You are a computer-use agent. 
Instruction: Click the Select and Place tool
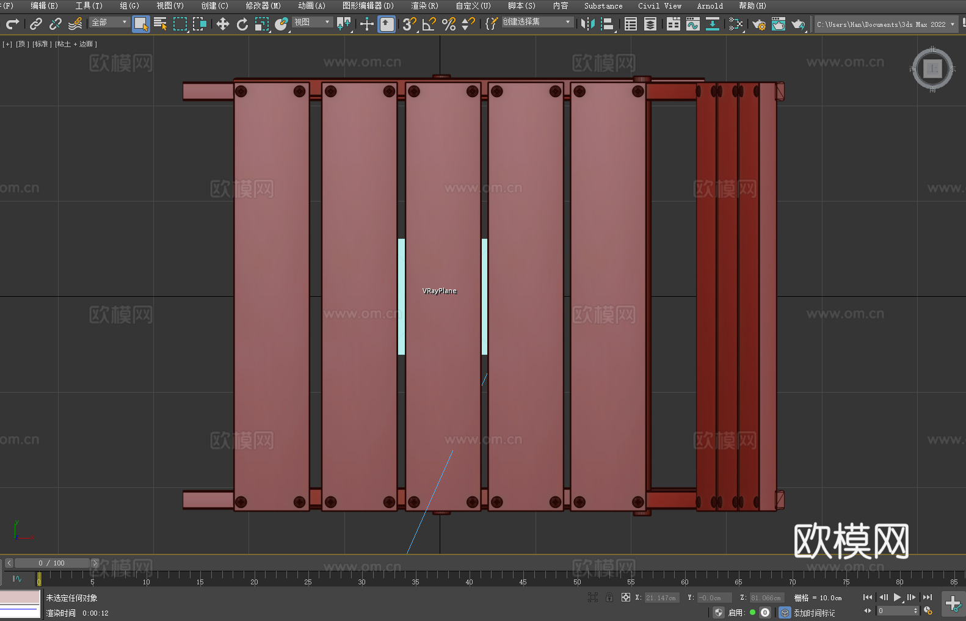click(281, 24)
